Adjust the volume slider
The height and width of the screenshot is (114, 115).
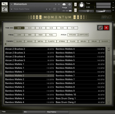103,11
